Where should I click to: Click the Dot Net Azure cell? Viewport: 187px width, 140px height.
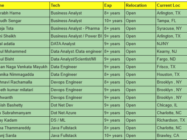click(76, 113)
